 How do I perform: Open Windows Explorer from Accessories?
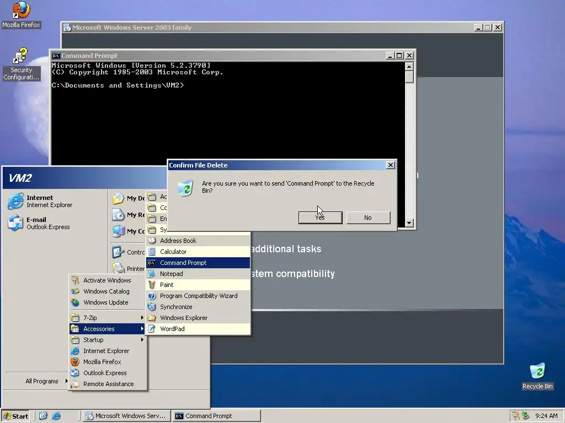coord(198,318)
